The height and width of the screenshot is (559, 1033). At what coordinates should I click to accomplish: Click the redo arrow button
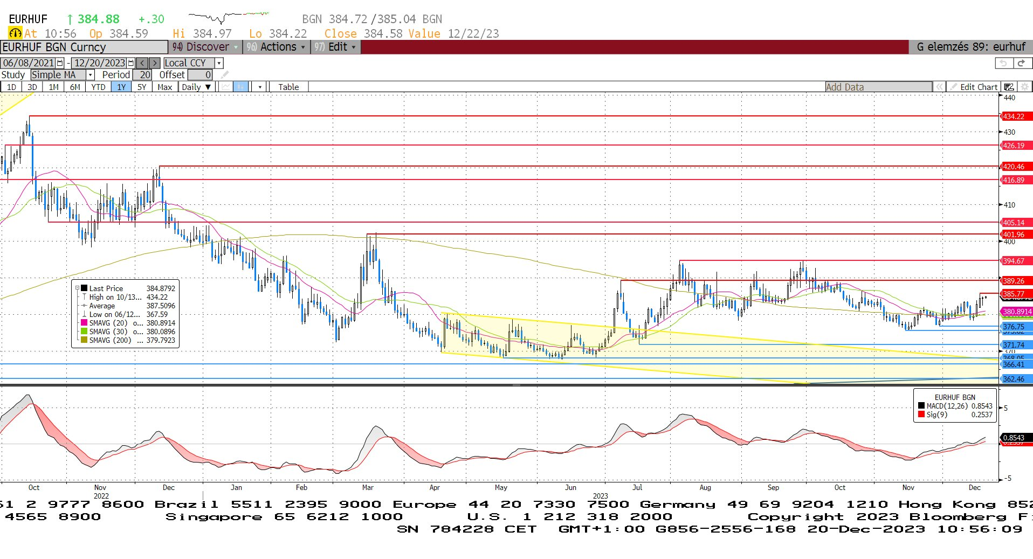pyautogui.click(x=1021, y=63)
